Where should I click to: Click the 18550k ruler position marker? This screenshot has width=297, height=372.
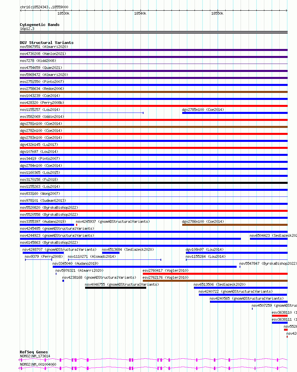click(x=217, y=14)
